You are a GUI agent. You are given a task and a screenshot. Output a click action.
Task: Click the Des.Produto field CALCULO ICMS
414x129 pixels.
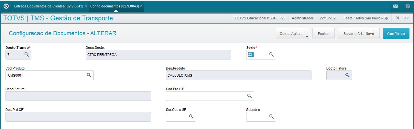[239, 75]
